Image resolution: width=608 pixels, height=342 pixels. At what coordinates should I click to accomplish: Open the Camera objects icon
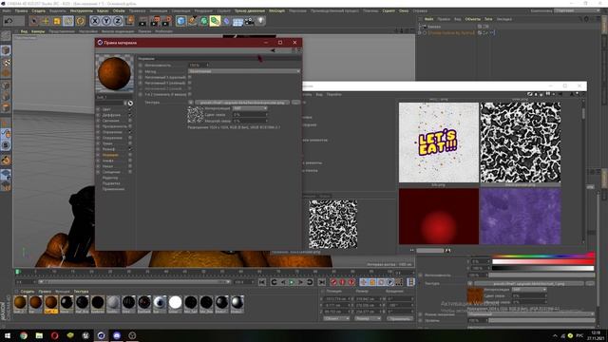point(249,21)
